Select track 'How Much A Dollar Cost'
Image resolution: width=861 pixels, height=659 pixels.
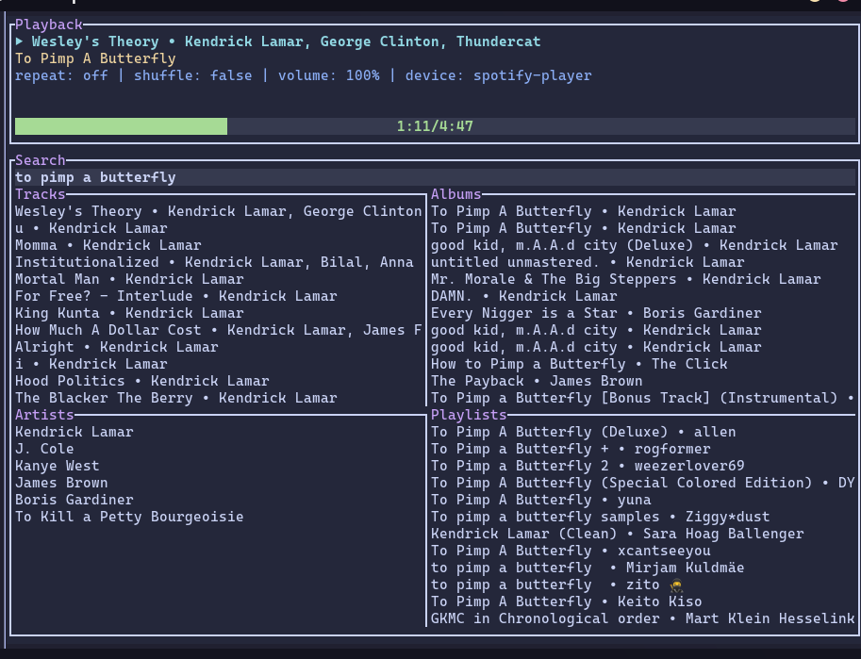click(x=219, y=331)
